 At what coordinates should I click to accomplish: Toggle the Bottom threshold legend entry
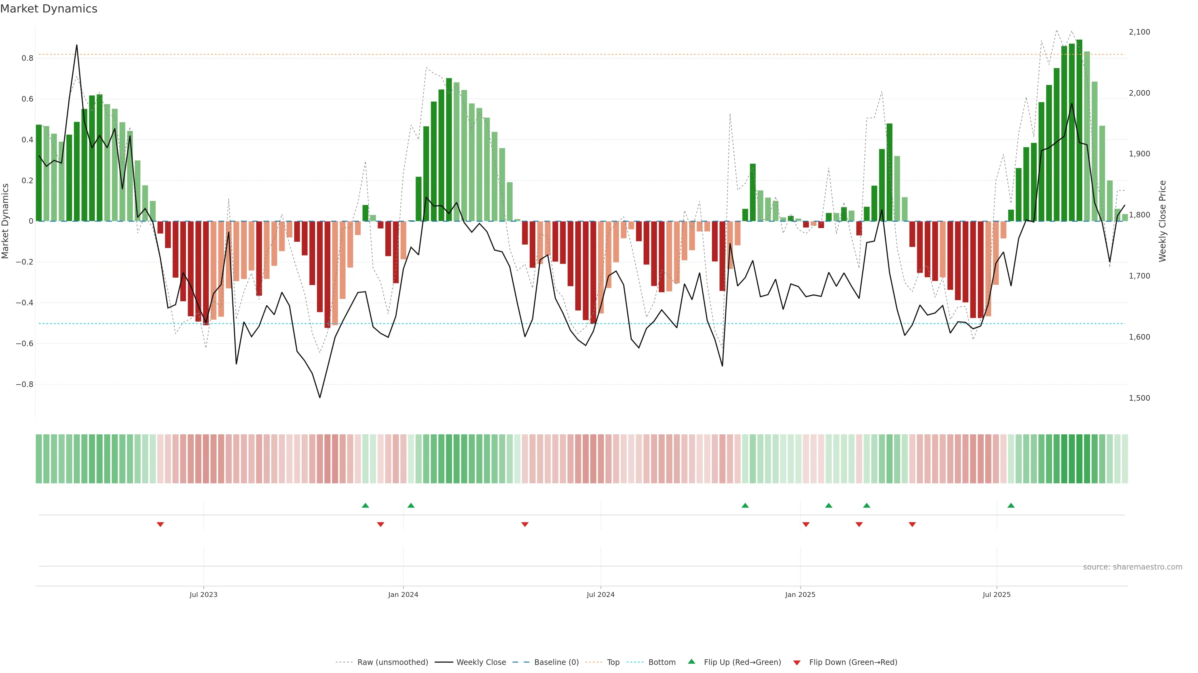tap(662, 662)
